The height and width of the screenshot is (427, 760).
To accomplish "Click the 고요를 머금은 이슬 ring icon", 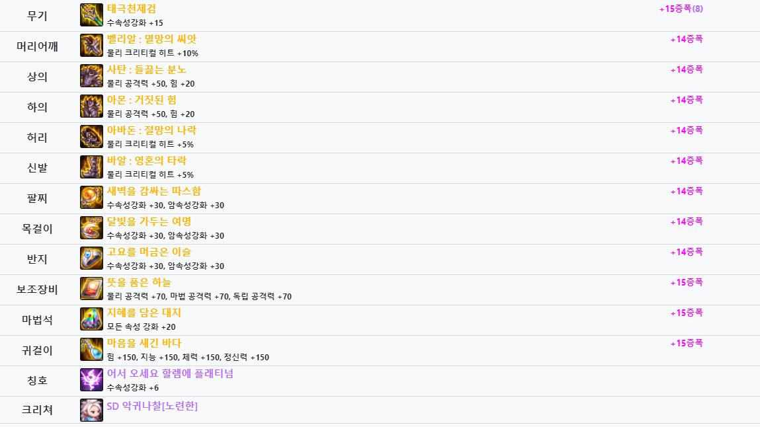I will [91, 258].
